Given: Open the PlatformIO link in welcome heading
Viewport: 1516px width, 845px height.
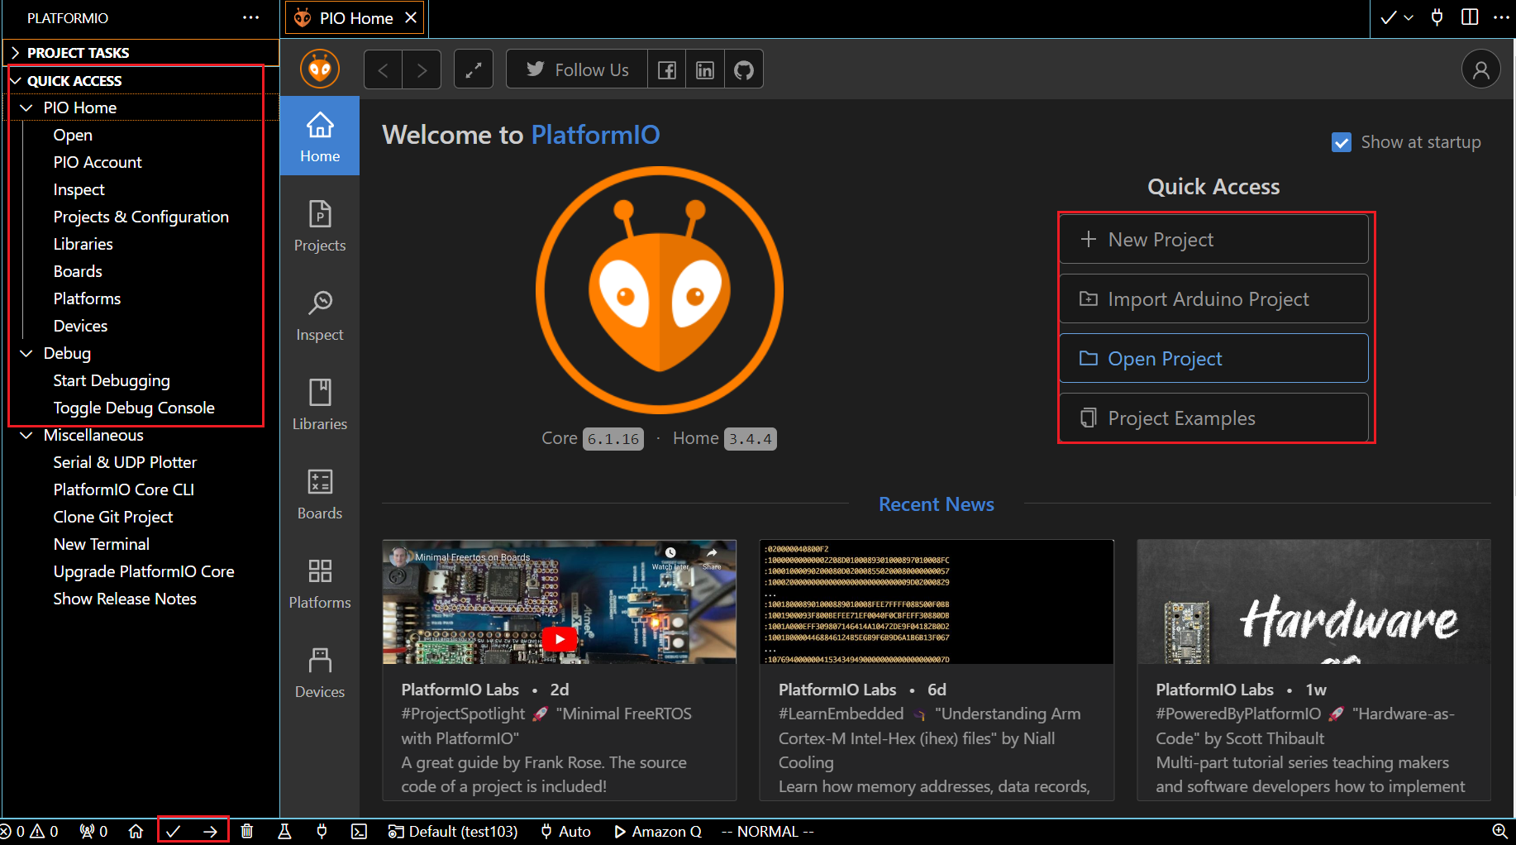Looking at the screenshot, I should tap(595, 135).
